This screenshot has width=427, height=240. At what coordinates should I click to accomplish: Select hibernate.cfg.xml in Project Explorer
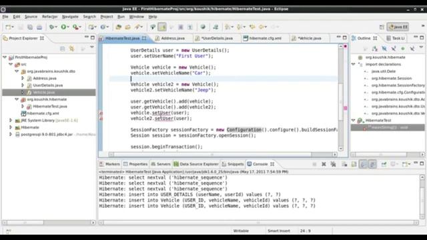coord(43,113)
